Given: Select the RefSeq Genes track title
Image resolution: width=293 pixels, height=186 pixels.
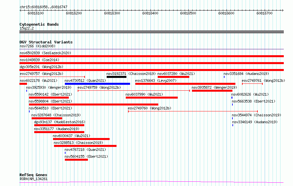Looking at the screenshot, I should [33, 175].
